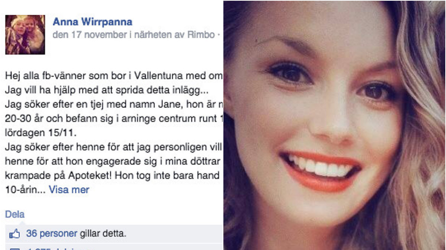Click the line beginning '10-årin...'
446x250 pixels.
(x=47, y=190)
